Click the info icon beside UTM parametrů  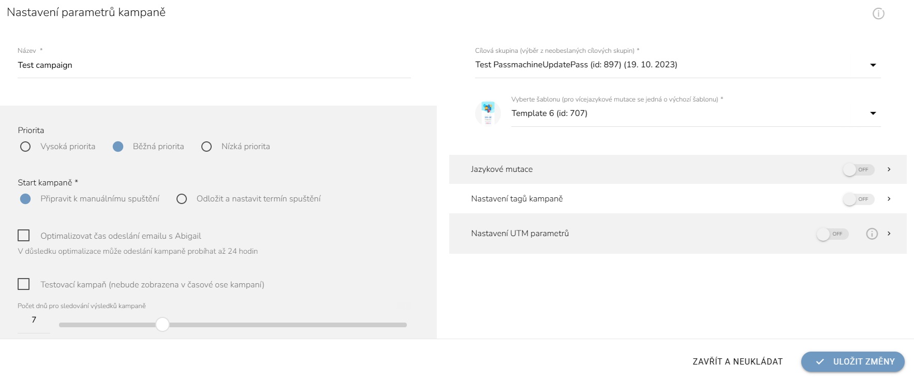pos(872,234)
